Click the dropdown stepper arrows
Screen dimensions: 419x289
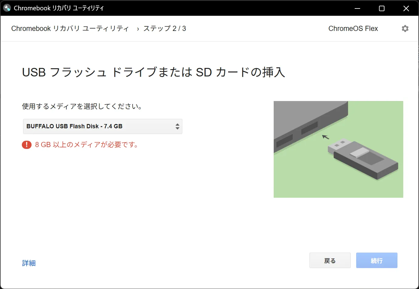177,126
